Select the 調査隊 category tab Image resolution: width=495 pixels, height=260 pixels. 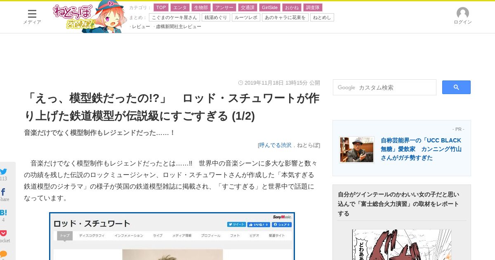(313, 7)
